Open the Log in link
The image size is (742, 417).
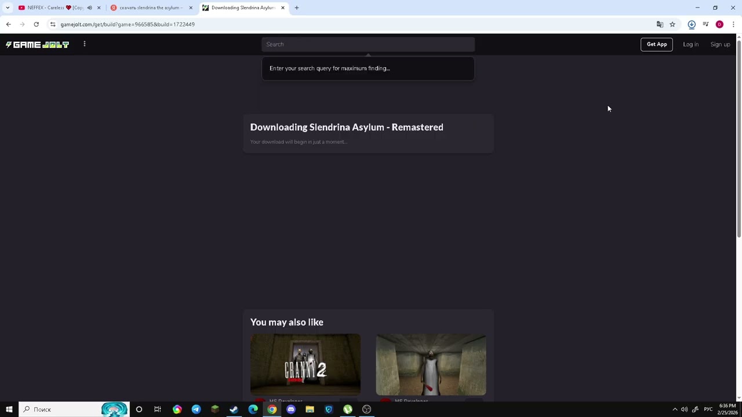point(690,44)
